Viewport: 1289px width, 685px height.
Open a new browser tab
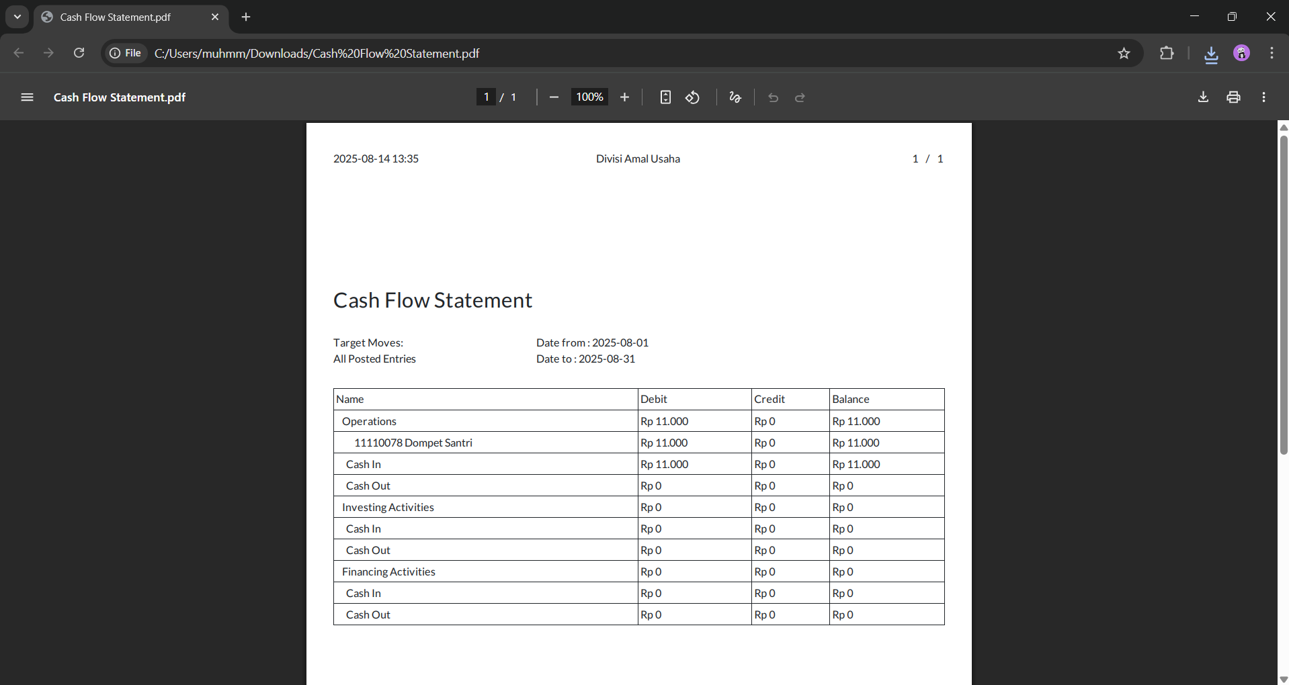(246, 17)
